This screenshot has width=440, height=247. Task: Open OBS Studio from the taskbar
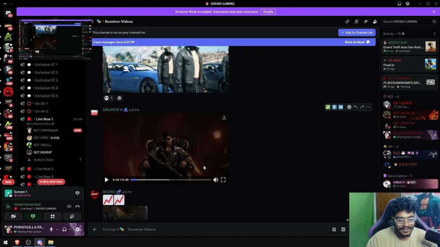(28, 243)
